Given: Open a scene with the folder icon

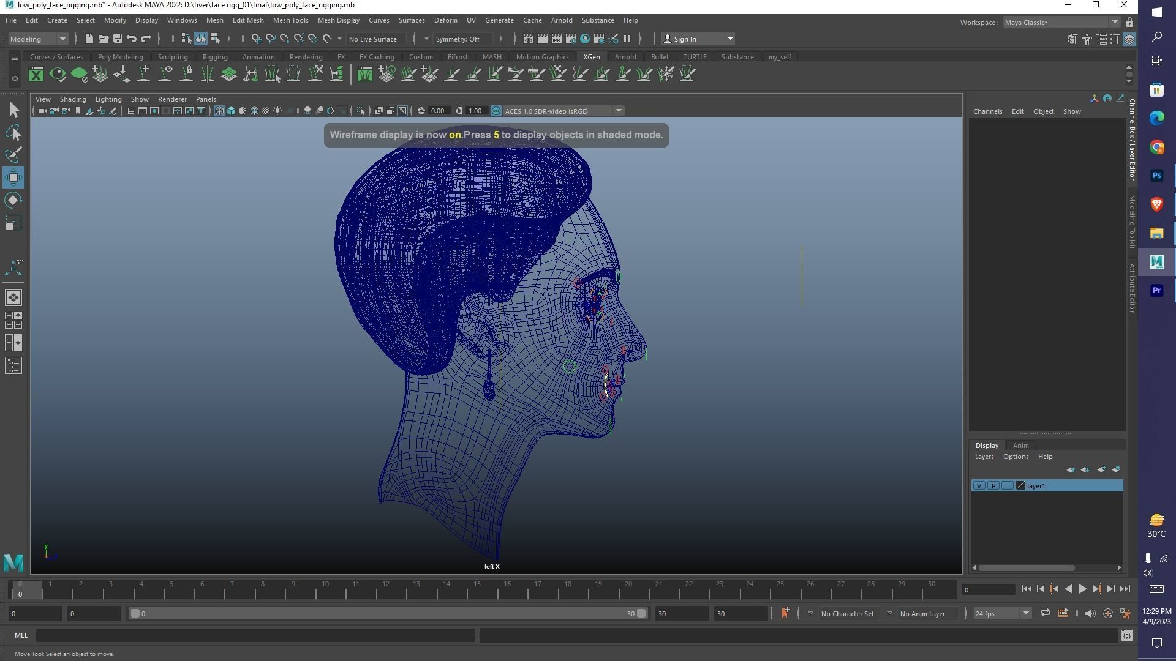Looking at the screenshot, I should point(103,39).
